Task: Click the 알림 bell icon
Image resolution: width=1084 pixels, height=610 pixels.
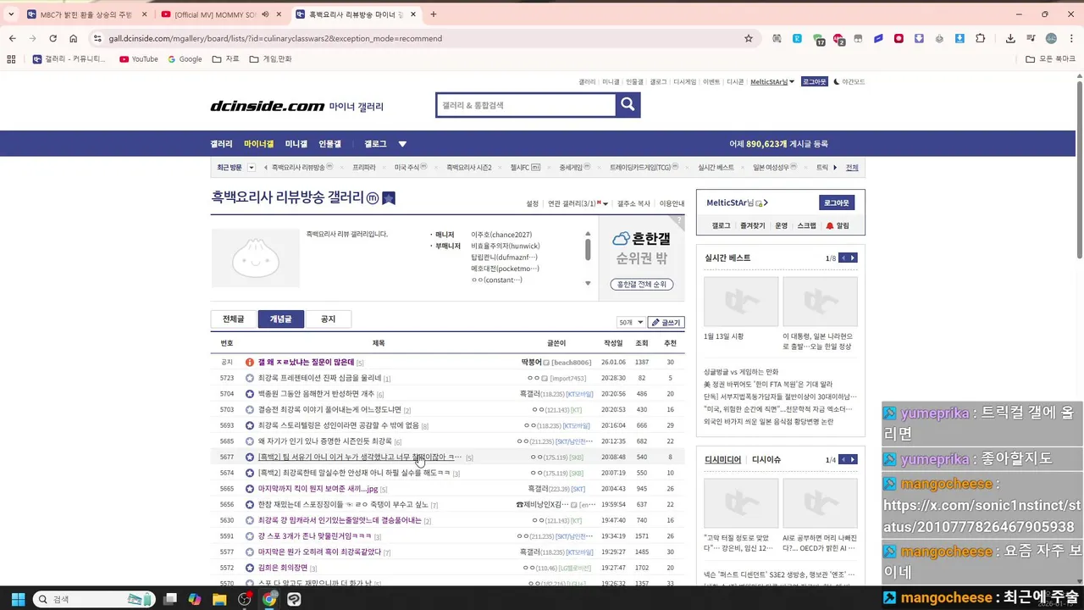Action: 830,226
